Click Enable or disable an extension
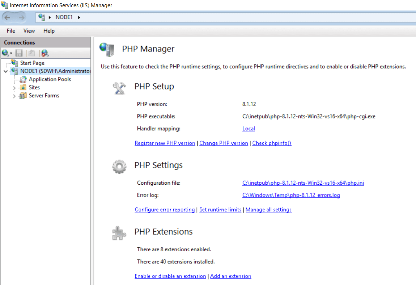This screenshot has height=285, width=416. 170,276
